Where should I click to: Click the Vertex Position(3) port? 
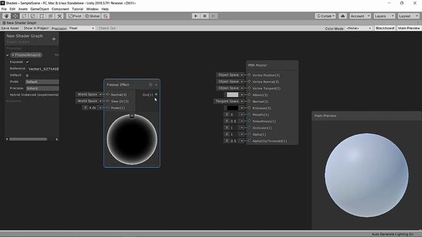point(249,75)
